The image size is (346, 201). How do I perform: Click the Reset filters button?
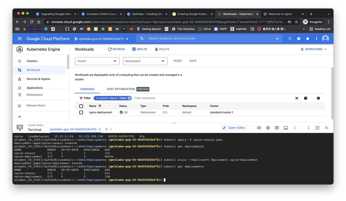click(x=178, y=61)
